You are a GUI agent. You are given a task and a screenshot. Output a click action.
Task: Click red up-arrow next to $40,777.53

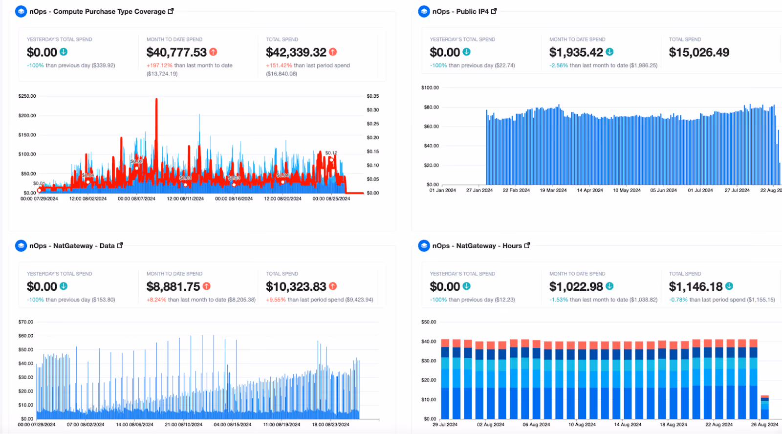[x=213, y=52]
